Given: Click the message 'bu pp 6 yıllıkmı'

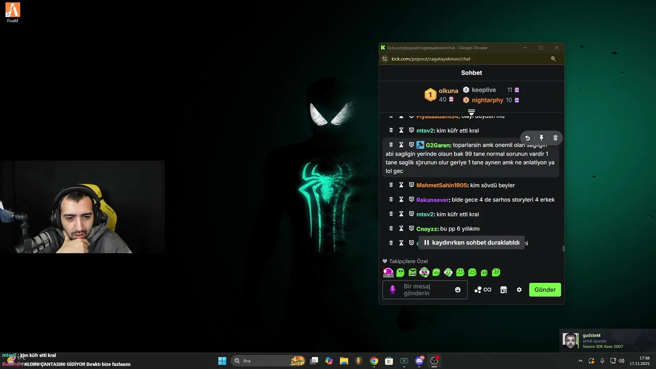Looking at the screenshot, I should click(x=460, y=229).
